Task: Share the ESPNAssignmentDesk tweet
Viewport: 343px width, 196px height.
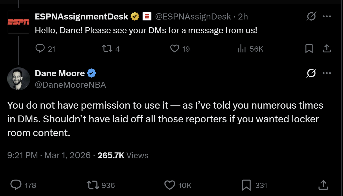Action: pyautogui.click(x=327, y=49)
